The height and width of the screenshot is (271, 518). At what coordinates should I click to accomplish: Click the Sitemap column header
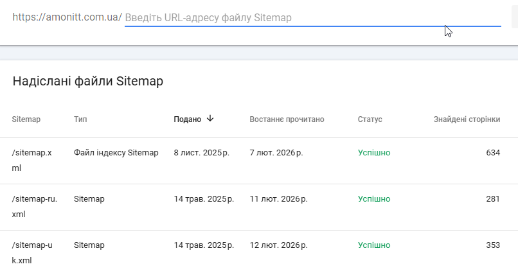coord(26,119)
